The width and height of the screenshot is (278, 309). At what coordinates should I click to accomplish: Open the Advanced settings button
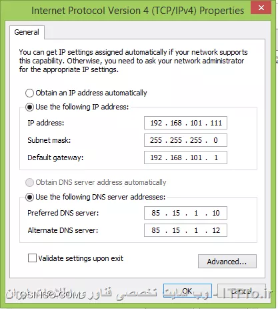227,262
